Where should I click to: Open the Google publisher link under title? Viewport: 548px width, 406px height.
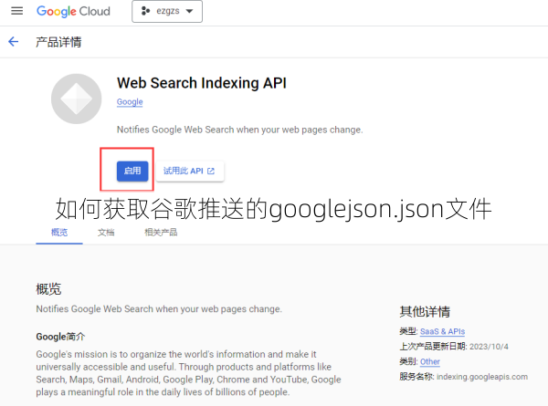130,101
